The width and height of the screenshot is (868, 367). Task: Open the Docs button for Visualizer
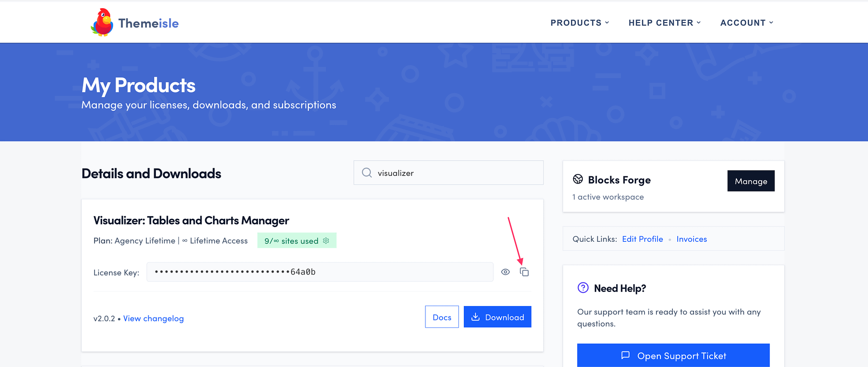click(x=442, y=317)
